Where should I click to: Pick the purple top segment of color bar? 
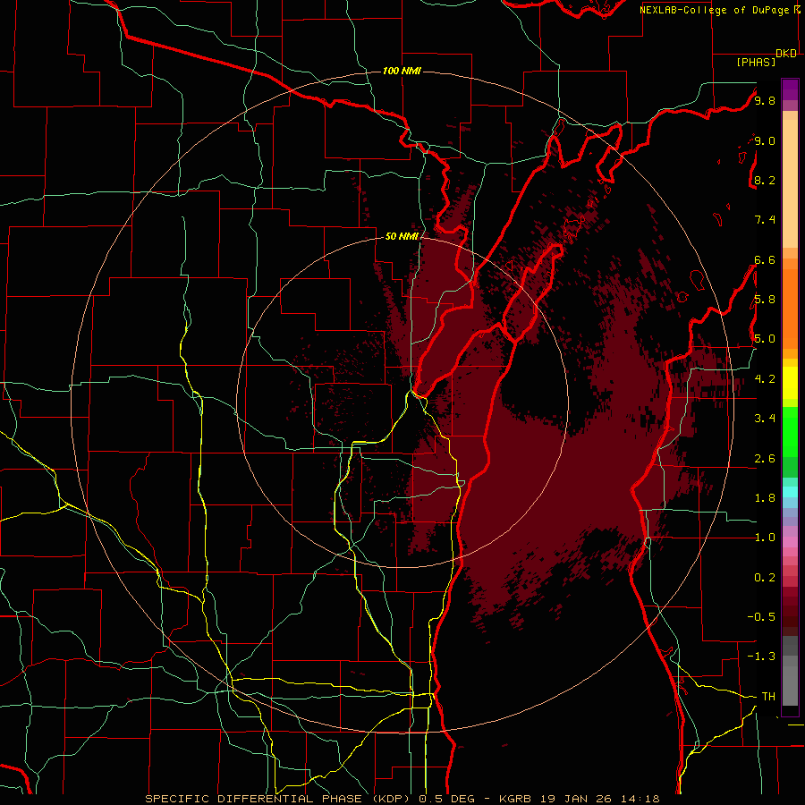(x=790, y=89)
